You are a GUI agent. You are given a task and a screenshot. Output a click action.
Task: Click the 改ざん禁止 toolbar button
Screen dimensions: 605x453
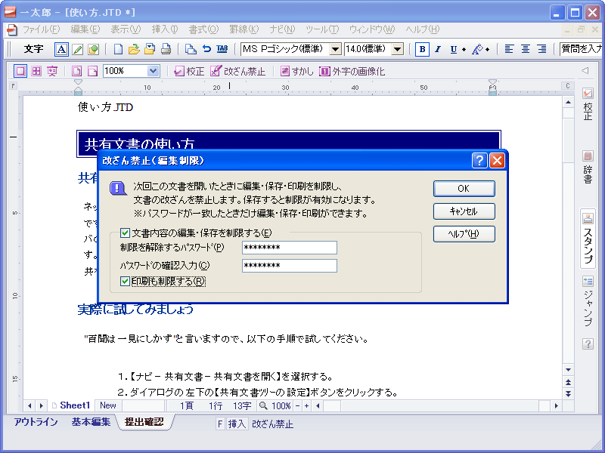tap(237, 71)
